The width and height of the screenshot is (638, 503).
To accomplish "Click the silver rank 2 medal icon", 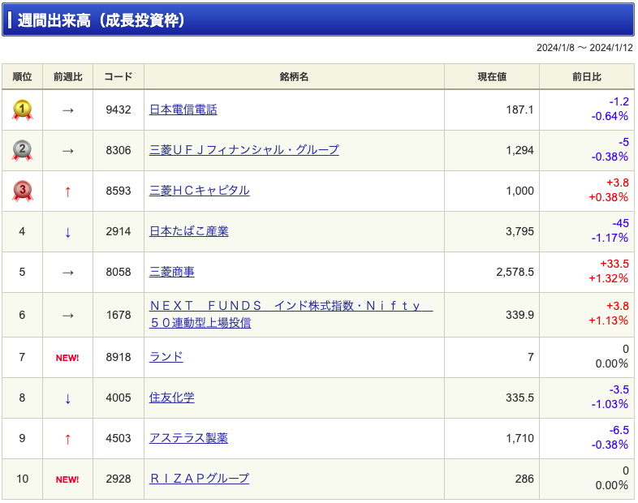I will pyautogui.click(x=23, y=150).
